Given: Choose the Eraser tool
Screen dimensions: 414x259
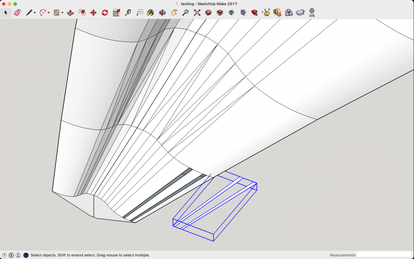Looking at the screenshot, I should pos(17,12).
